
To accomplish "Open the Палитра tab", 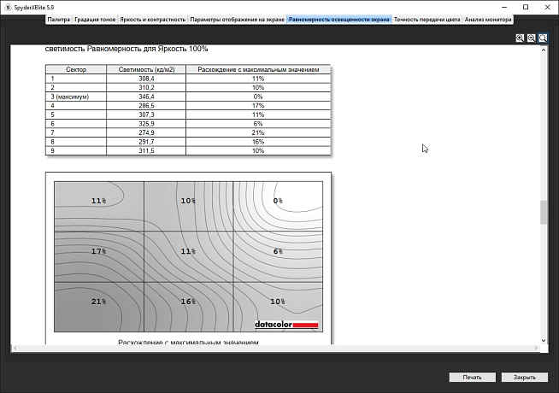I will (x=59, y=18).
